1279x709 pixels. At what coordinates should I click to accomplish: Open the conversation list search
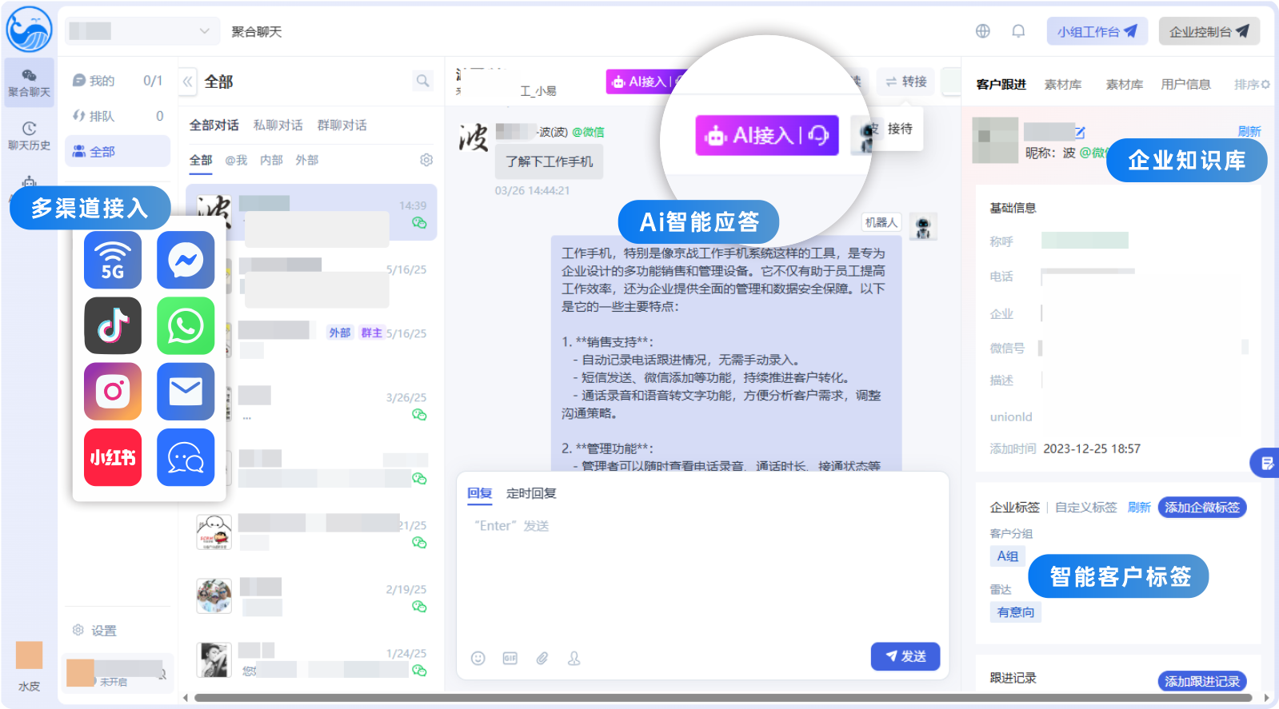coord(422,81)
